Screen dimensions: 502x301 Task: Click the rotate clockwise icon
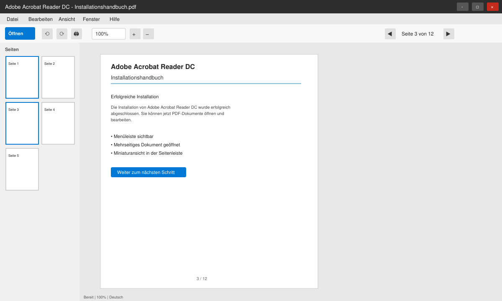(x=62, y=34)
